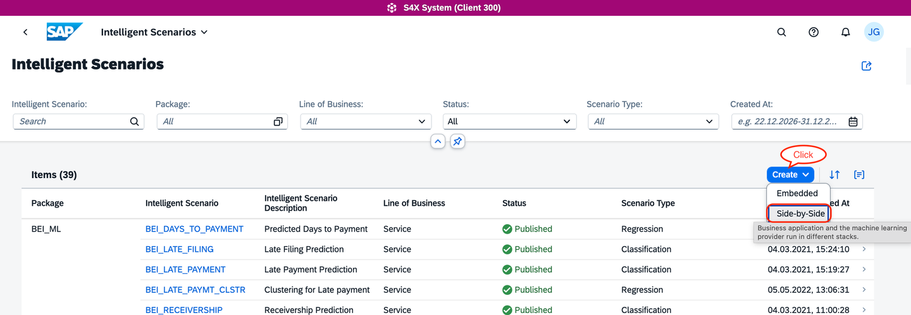The width and height of the screenshot is (911, 315).
Task: Click the Create dropdown button
Action: [x=790, y=175]
